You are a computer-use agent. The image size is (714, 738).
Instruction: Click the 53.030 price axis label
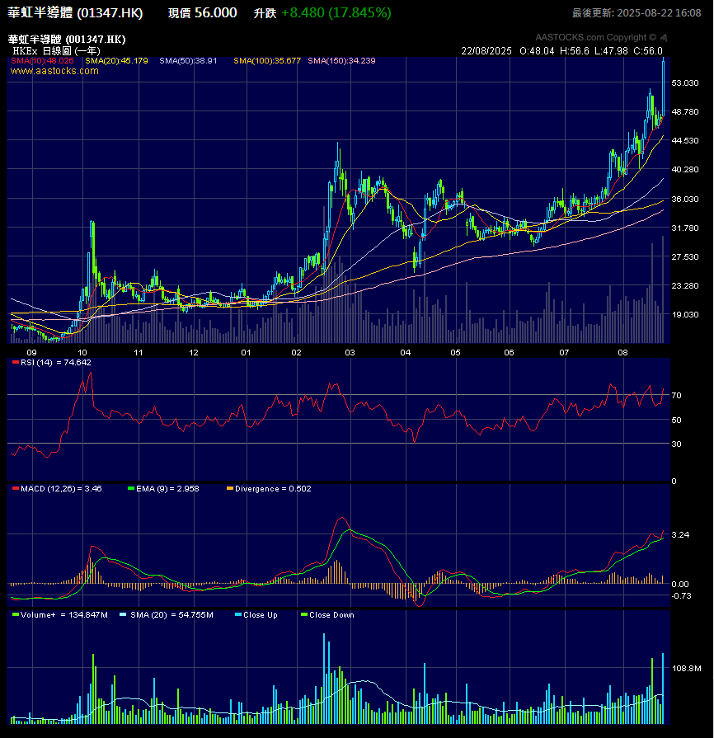685,82
